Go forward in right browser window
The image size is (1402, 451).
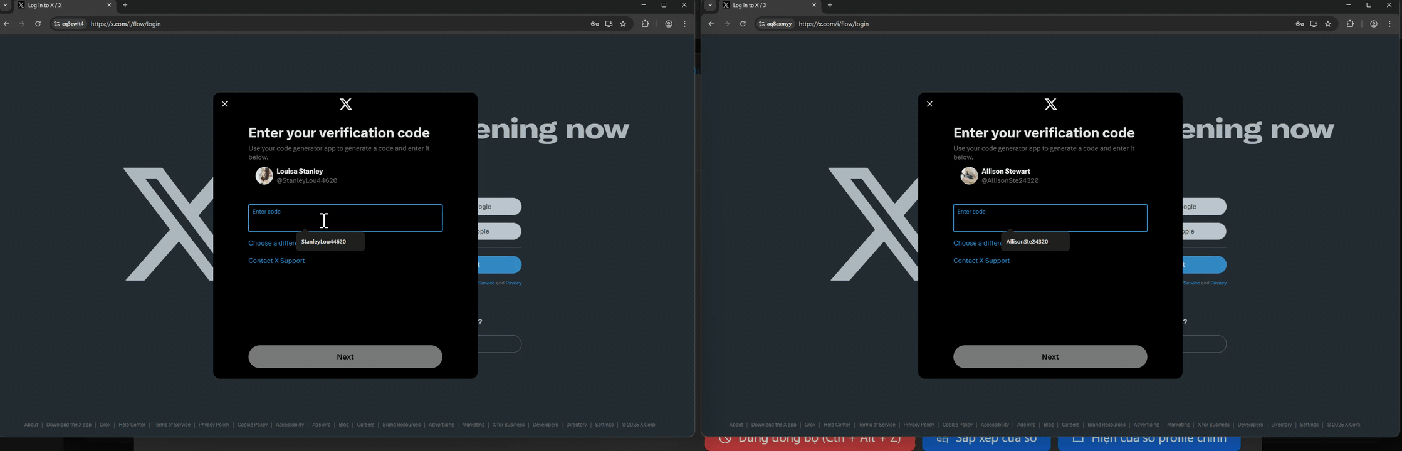tap(727, 24)
